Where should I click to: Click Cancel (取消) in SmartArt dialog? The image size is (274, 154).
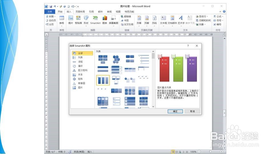tap(192, 111)
